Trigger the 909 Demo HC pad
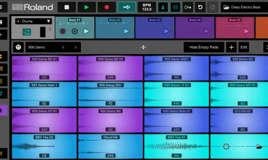 [239, 68]
